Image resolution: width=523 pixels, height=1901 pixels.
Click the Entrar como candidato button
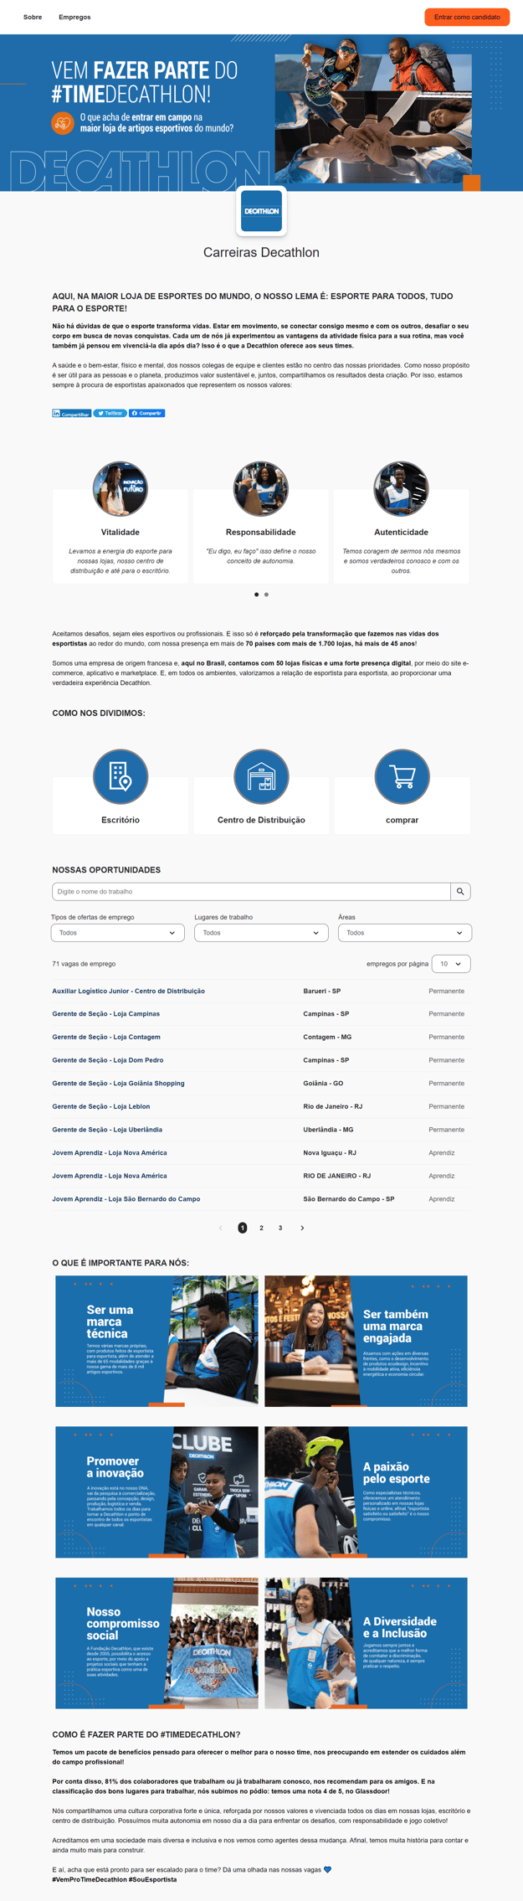click(467, 17)
